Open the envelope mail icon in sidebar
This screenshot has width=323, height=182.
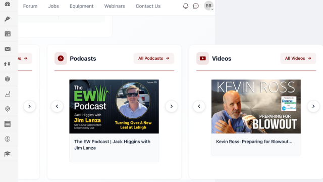(x=8, y=49)
